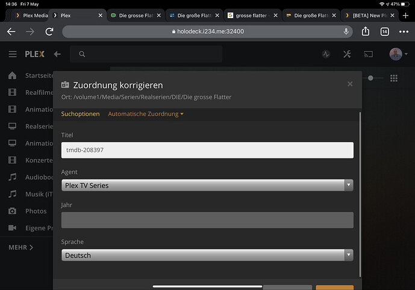415x290 pixels.
Task: Close the grosse flatter Google tab
Action: 275,16
